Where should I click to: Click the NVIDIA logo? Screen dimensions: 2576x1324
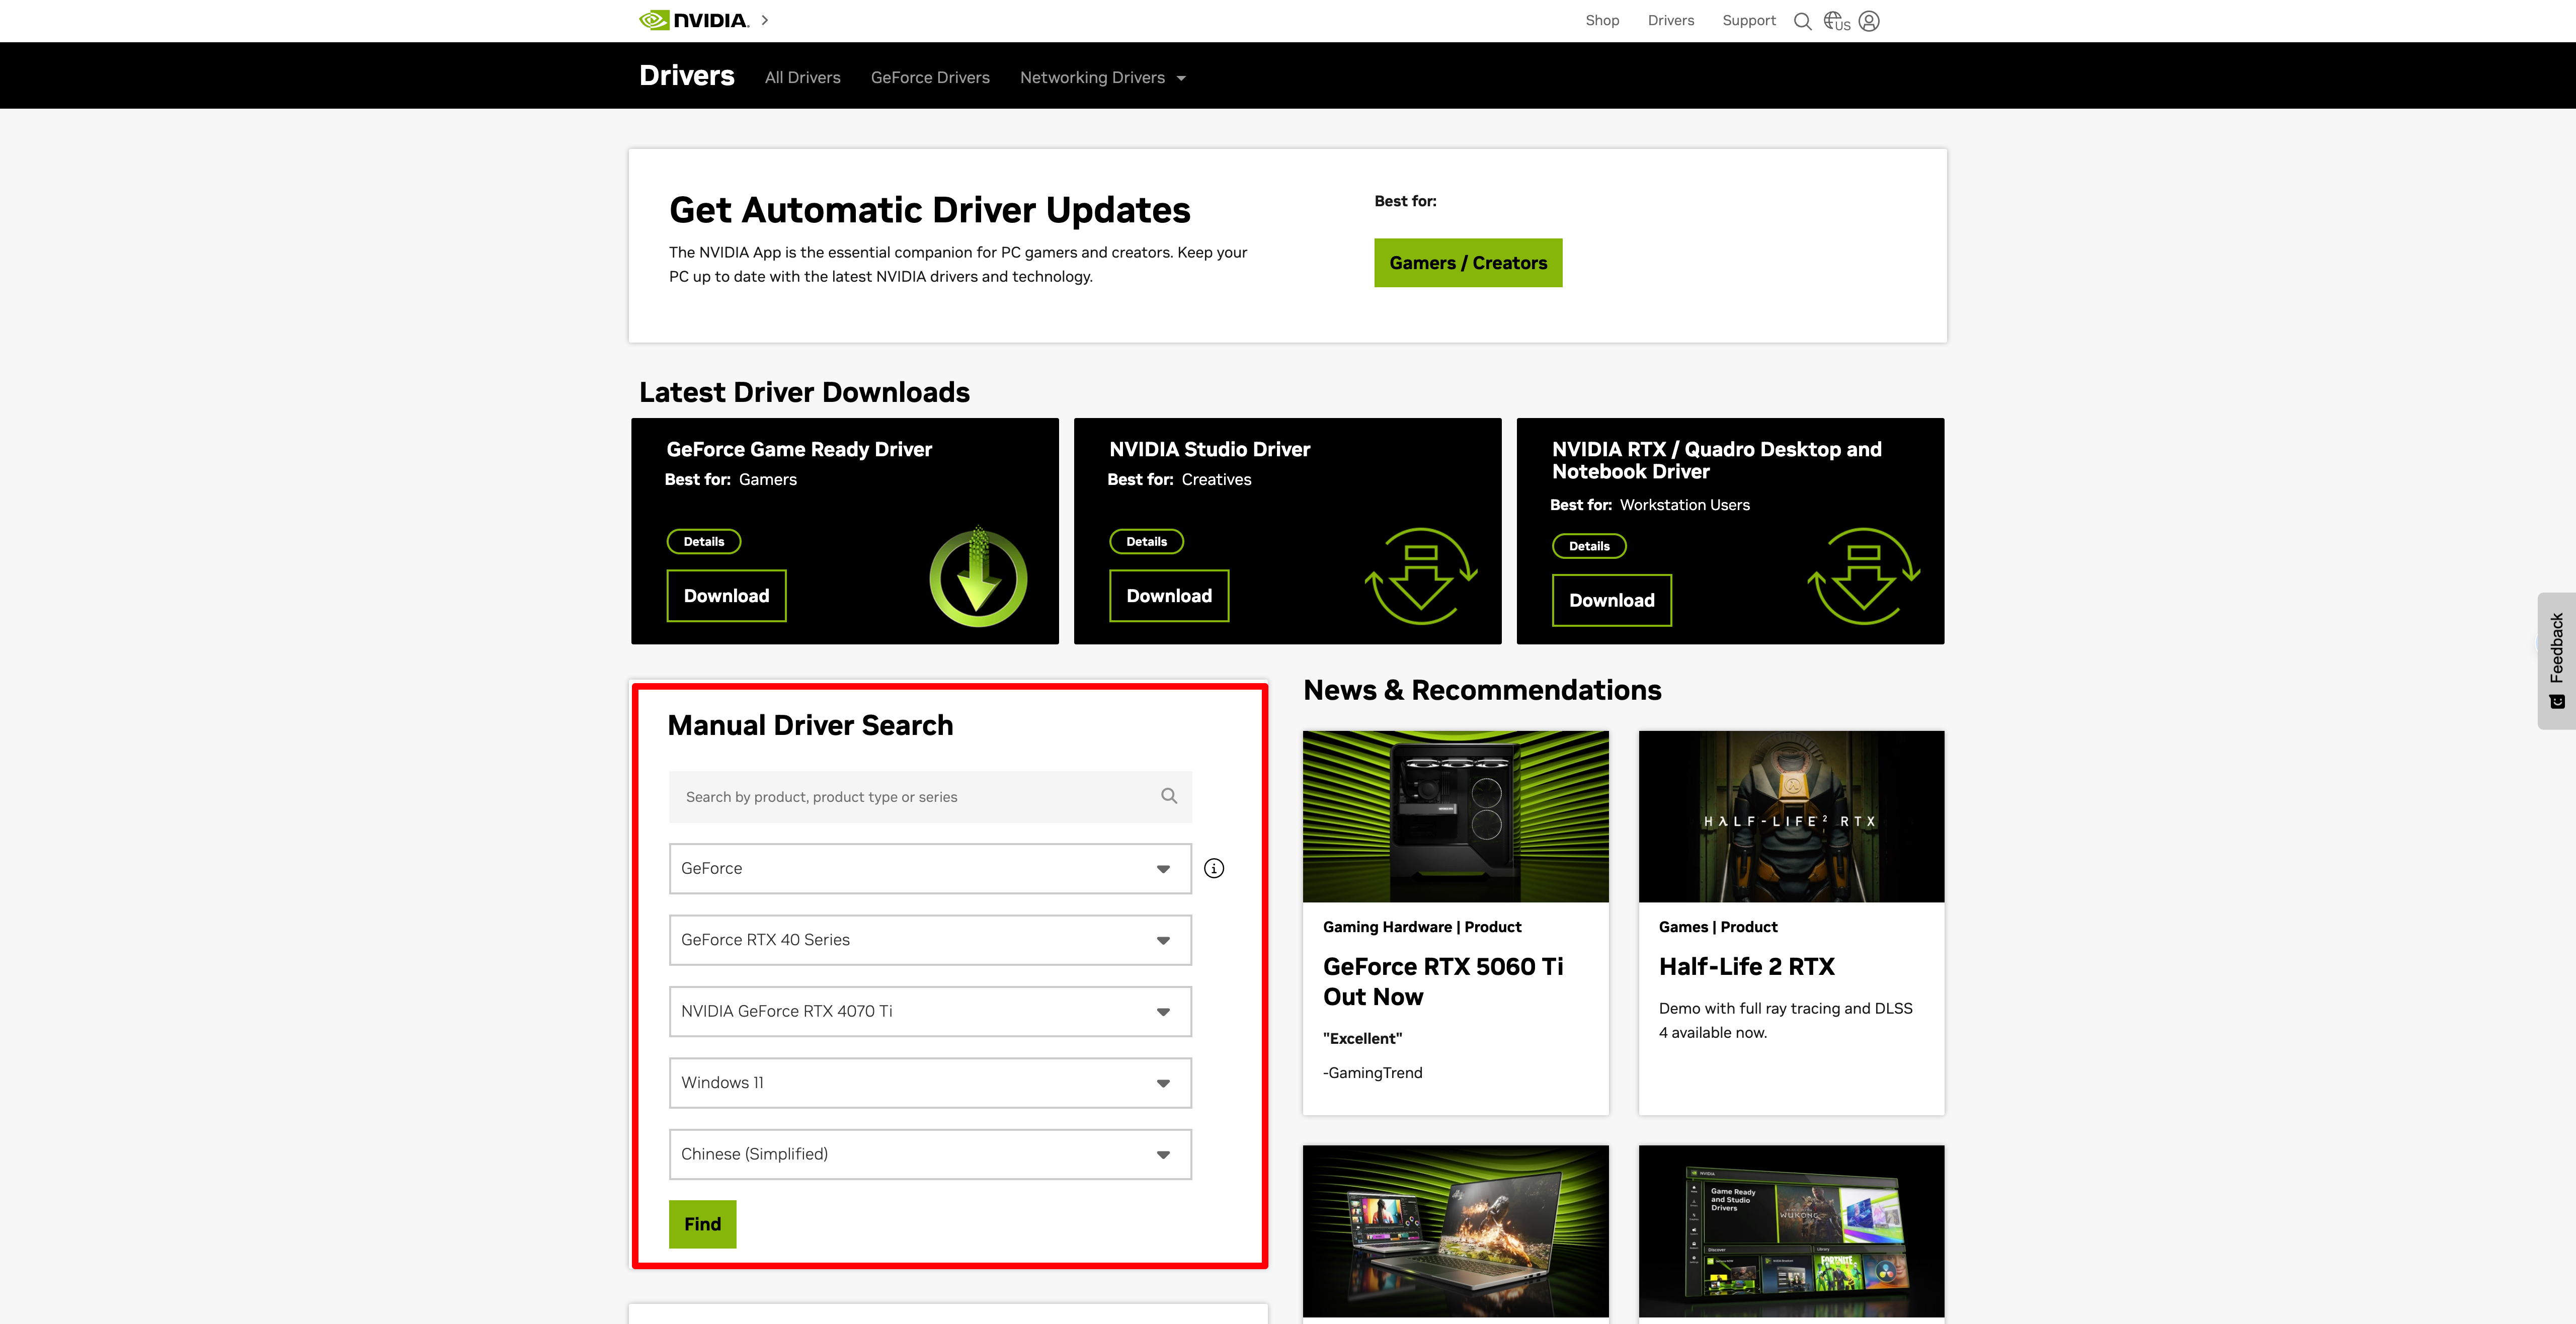pos(694,20)
